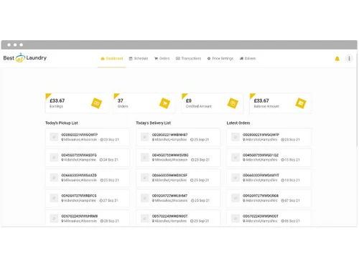The height and width of the screenshot is (269, 359).
Task: Select pickup order ID starting OD28
Action: (x=80, y=135)
